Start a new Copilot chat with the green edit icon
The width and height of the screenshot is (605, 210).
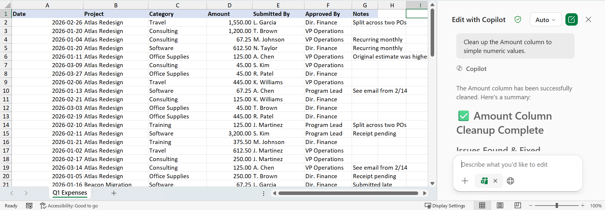[571, 20]
